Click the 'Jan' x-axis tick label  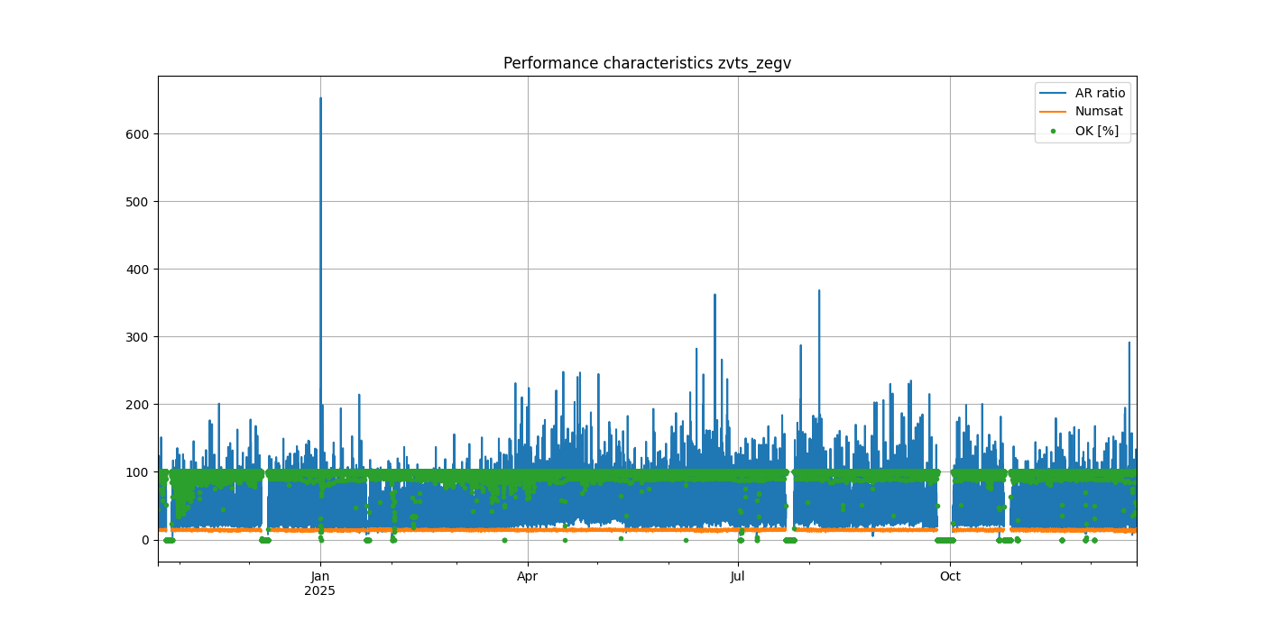coord(319,577)
